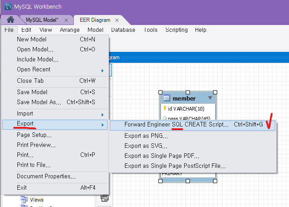Open the Database menu

(x=123, y=30)
